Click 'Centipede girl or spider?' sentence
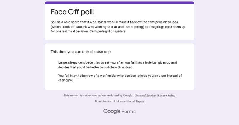 pos(103,31)
